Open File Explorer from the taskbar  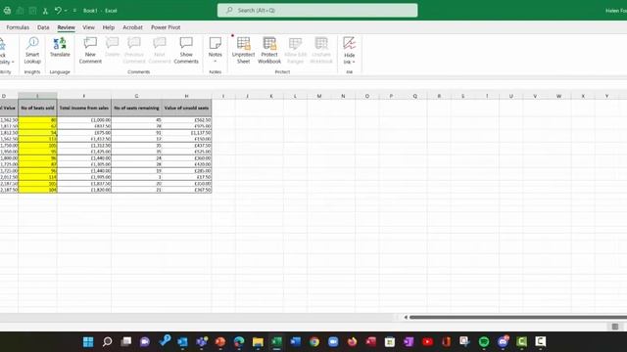(258, 341)
